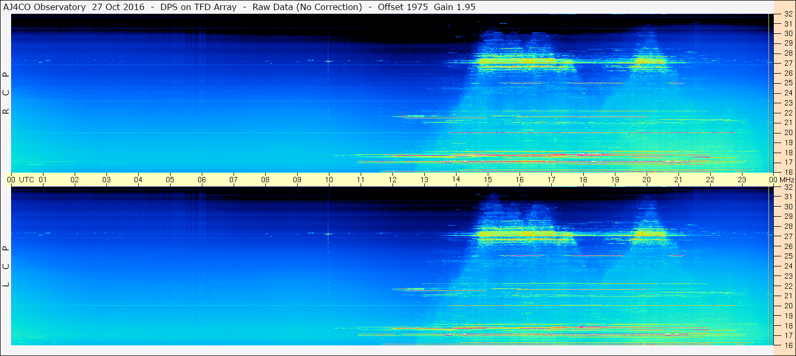Select the 25 MHz tick on RCP frequency scale

pyautogui.click(x=788, y=83)
